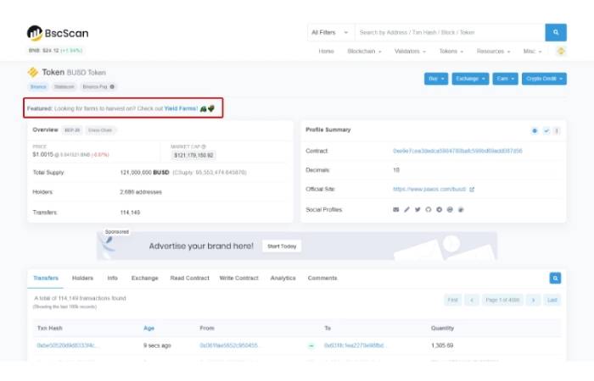This screenshot has width=594, height=381.
Task: Switch to the Holders tab
Action: pos(82,279)
